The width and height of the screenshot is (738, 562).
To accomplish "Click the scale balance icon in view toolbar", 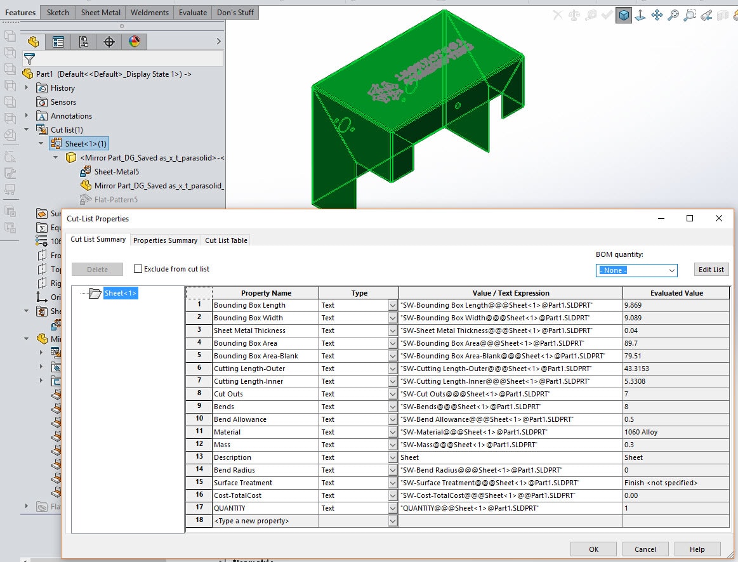I will 574,15.
